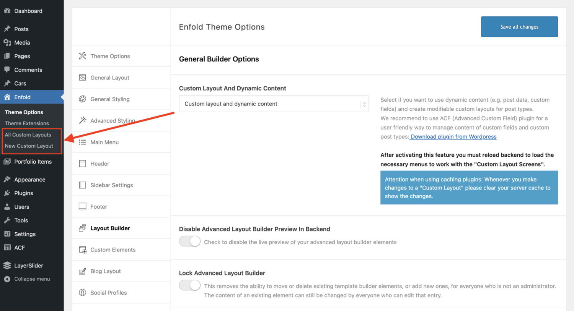Image resolution: width=574 pixels, height=311 pixels.
Task: Select New Custom Layout from sidebar
Action: click(29, 146)
